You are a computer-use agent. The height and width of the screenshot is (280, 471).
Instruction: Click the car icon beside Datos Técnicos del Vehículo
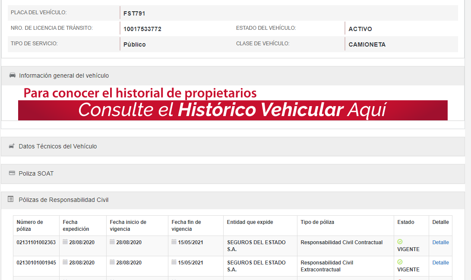(x=12, y=146)
